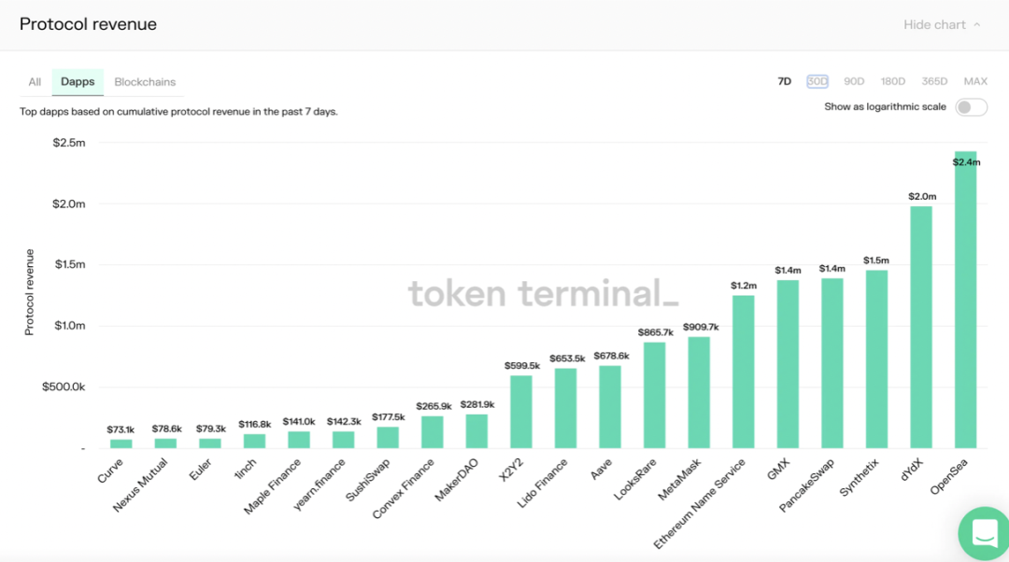Click the $1.2m value label
This screenshot has width=1009, height=562.
(x=744, y=286)
